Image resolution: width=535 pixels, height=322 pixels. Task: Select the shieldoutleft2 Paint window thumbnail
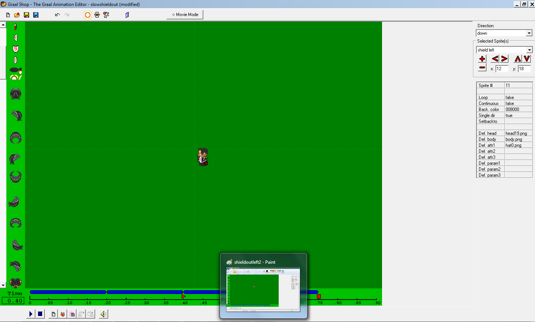click(x=263, y=290)
